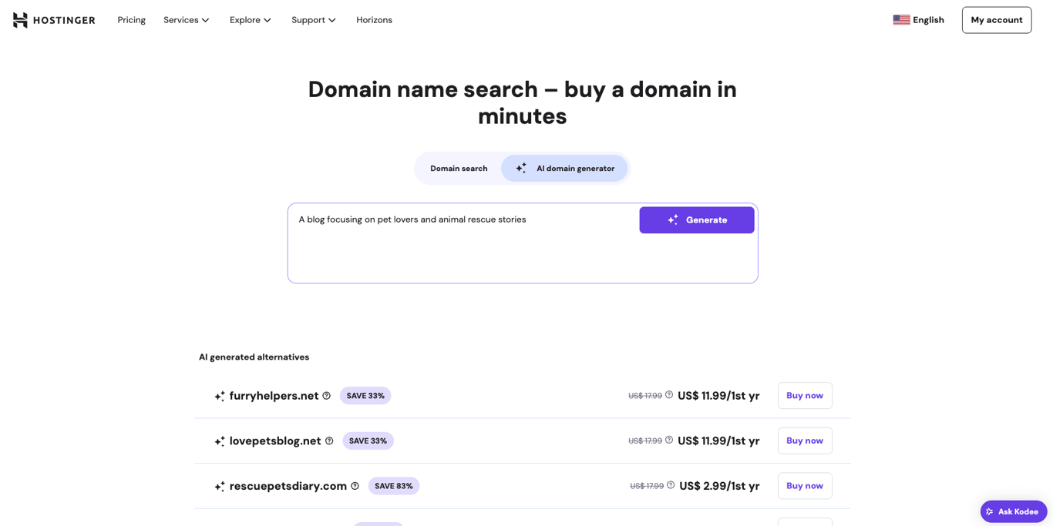Open the Explore dropdown
Viewport: 1053px width, 526px height.
pyautogui.click(x=250, y=19)
